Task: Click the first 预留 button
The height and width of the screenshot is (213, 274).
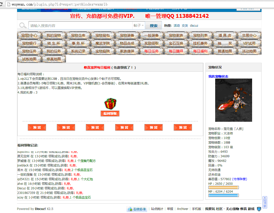Action: pos(37,127)
